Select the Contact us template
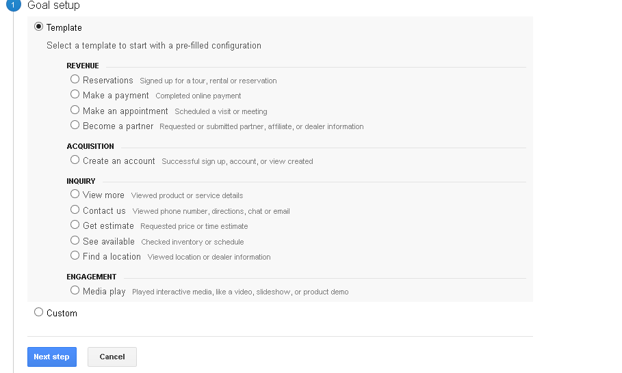The width and height of the screenshot is (622, 373). tap(75, 210)
